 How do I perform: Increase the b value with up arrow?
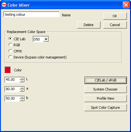pos(22,97)
